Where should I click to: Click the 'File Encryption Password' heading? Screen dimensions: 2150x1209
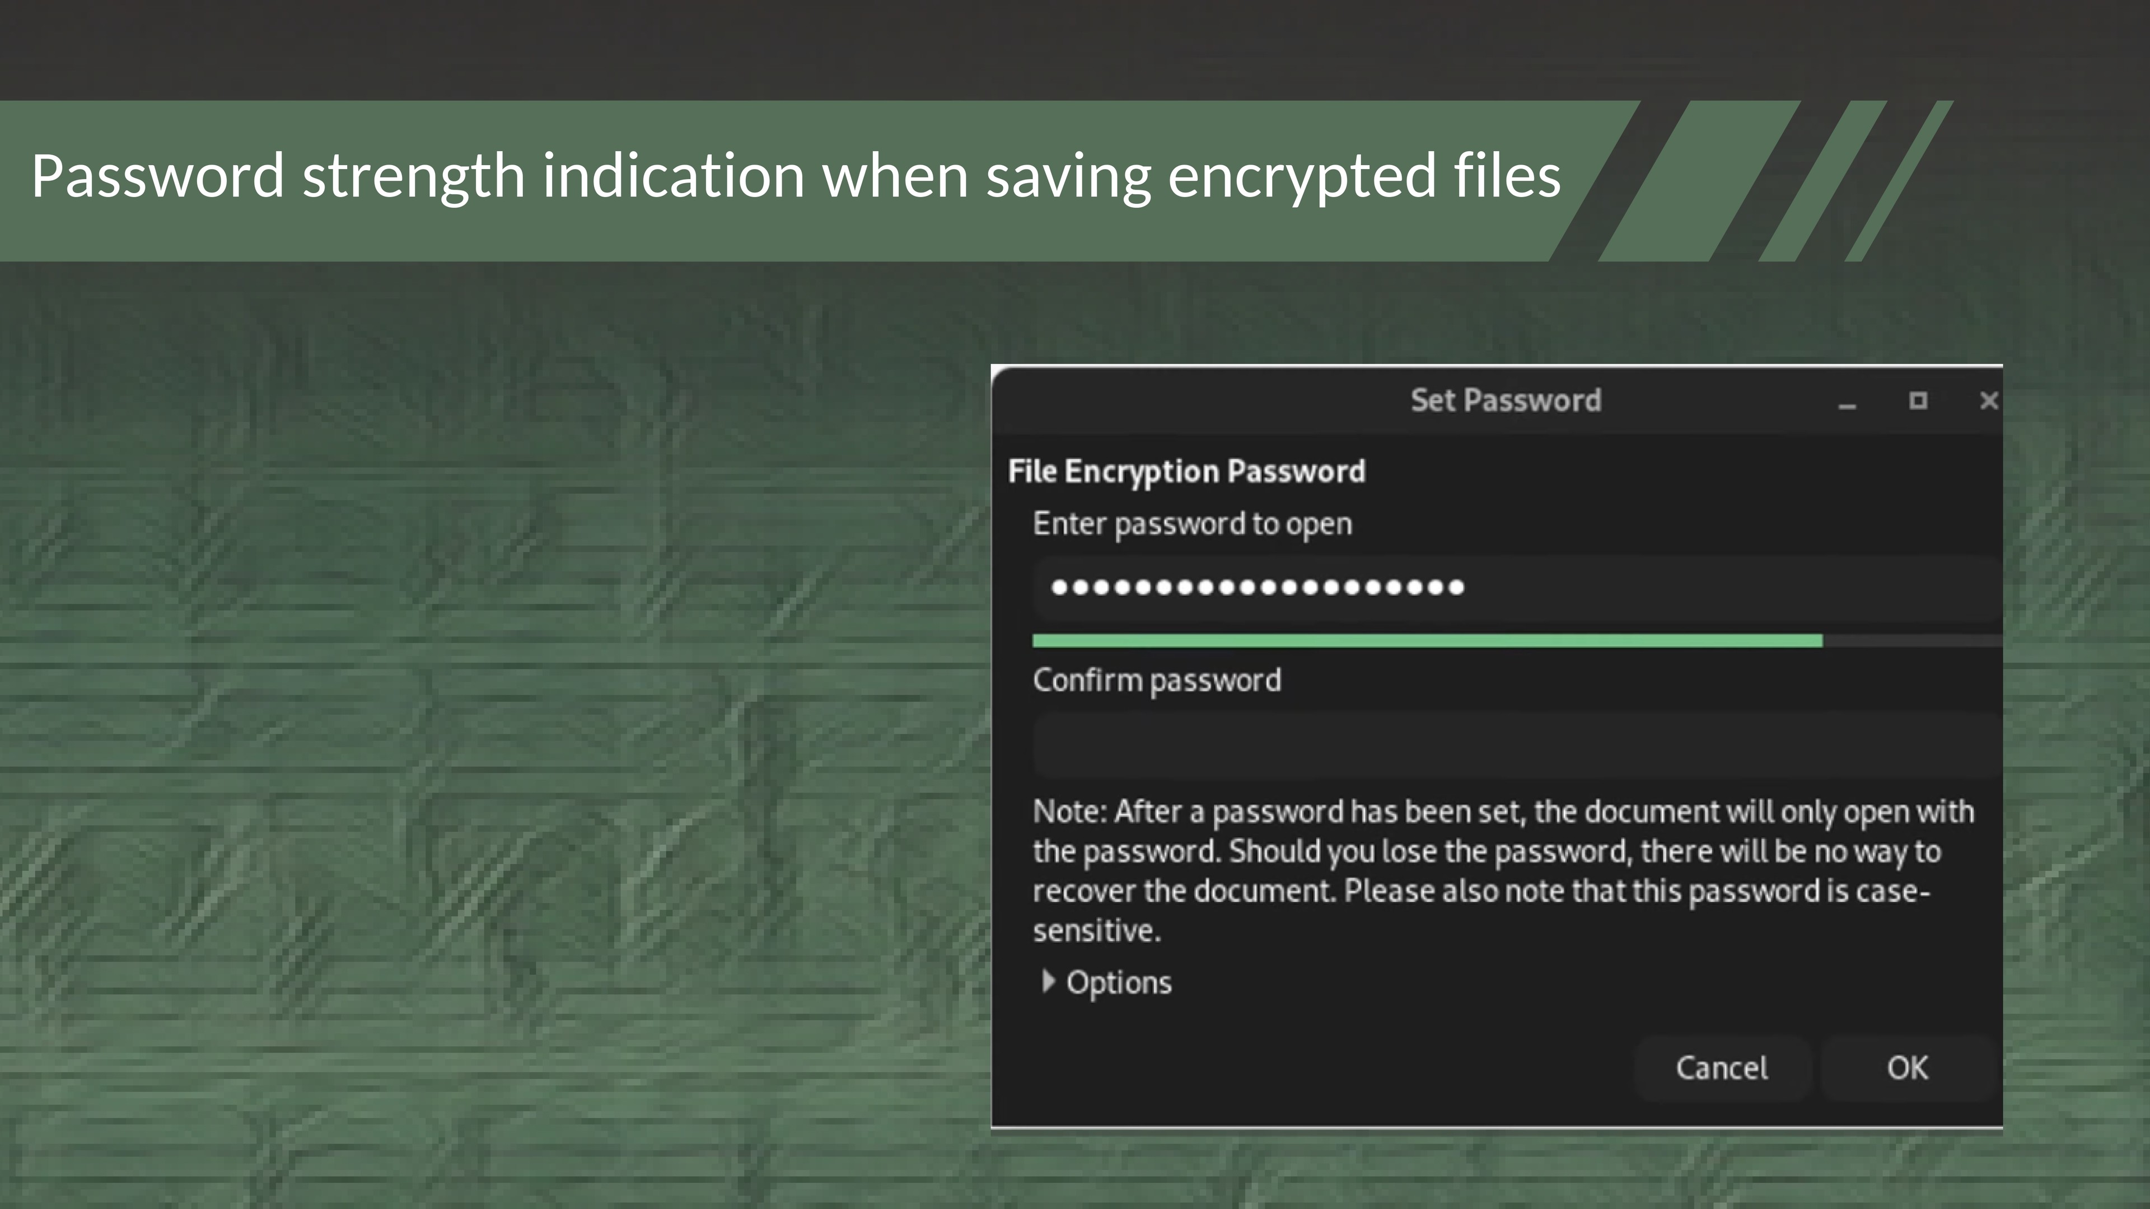tap(1186, 471)
